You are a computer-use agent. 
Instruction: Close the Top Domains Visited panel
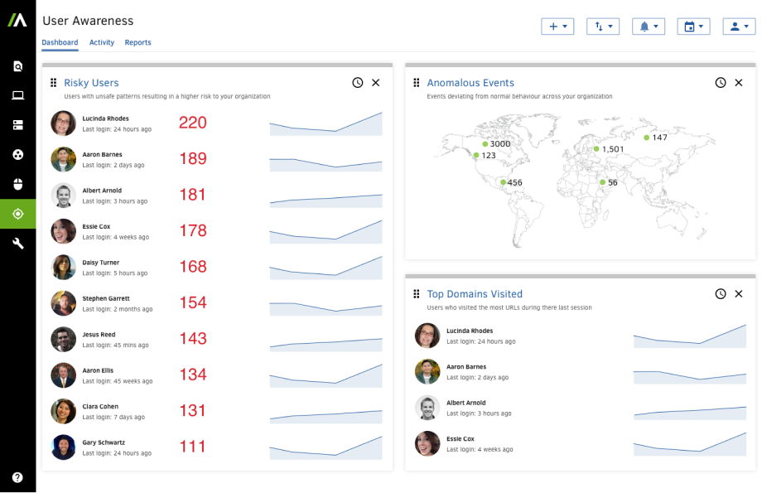[x=739, y=294]
